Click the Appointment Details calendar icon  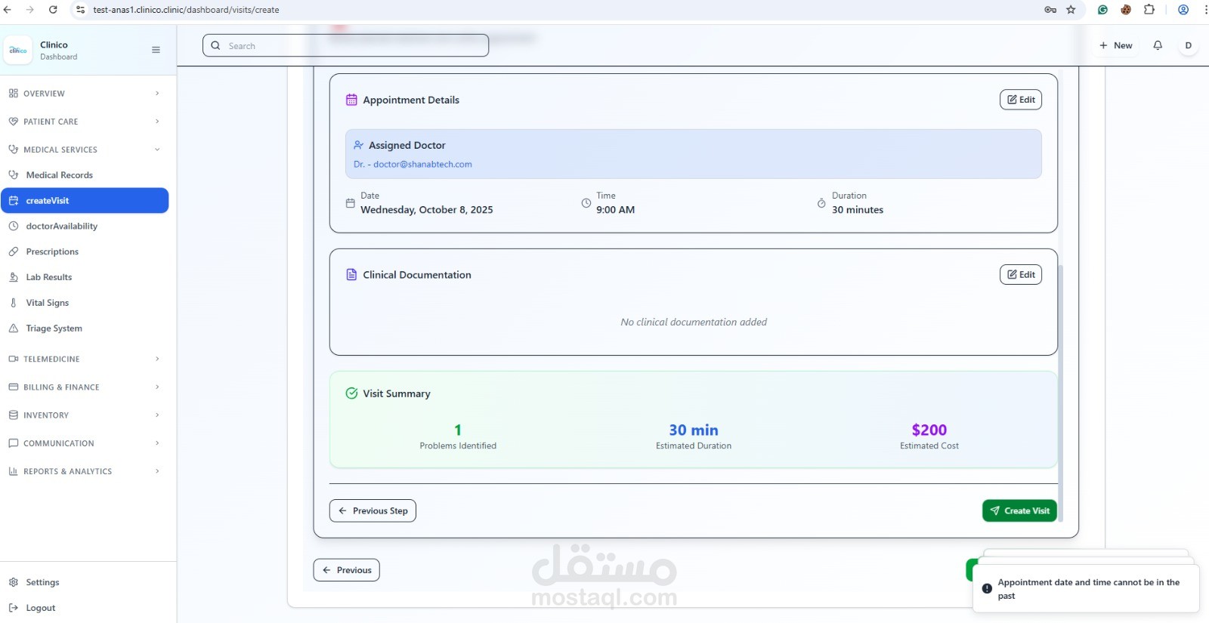(351, 100)
